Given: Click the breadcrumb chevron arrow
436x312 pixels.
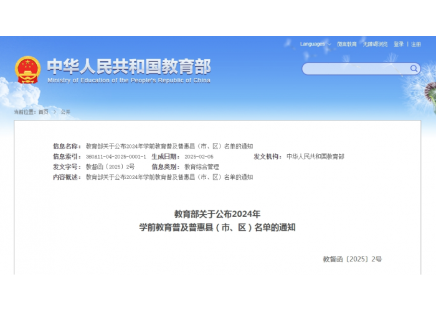Looking at the screenshot, I should (x=55, y=112).
